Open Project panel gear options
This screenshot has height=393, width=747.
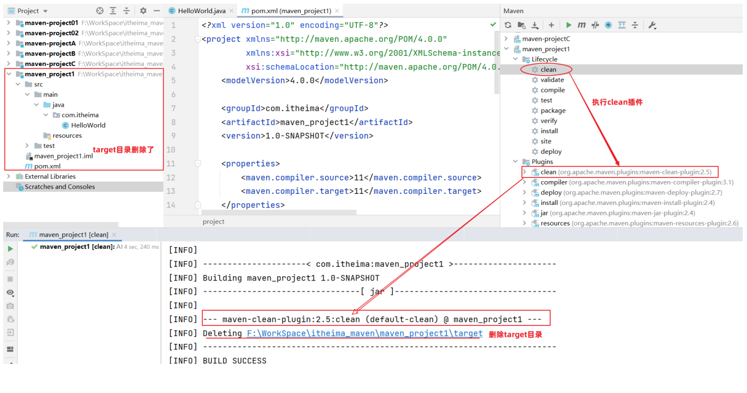coord(143,11)
